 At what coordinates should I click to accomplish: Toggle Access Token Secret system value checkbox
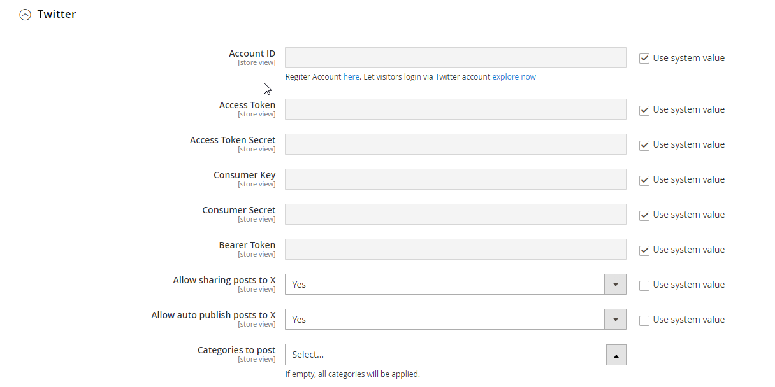point(644,145)
